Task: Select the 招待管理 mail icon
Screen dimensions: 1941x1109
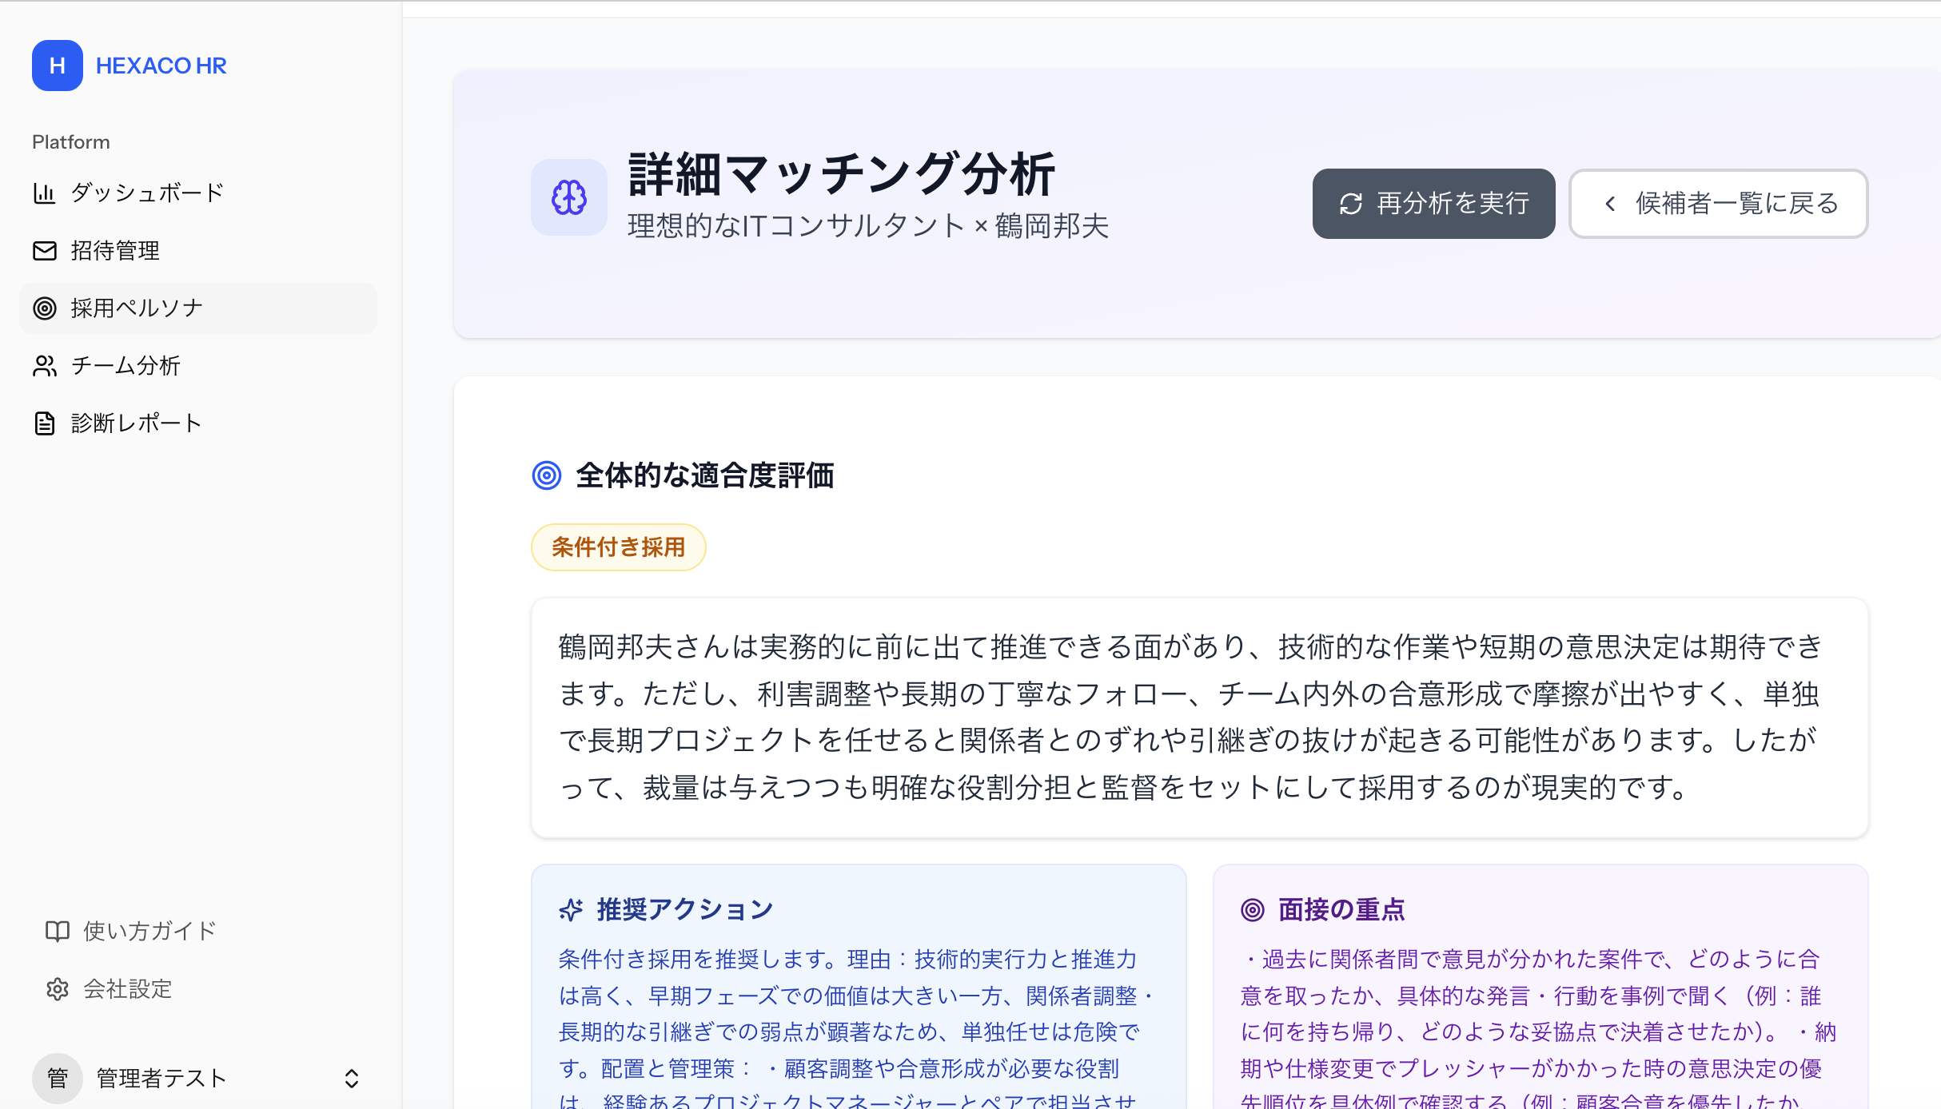Action: point(45,250)
